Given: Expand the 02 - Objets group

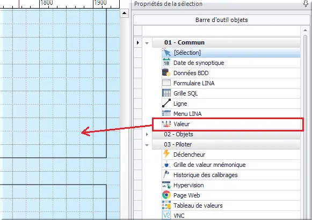Looking at the screenshot, I should 147,134.
